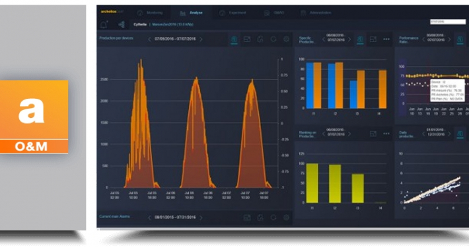The image size is (469, 247).
Task: Toggle archelios overlay on Specific Production chart
Action: 360,40
